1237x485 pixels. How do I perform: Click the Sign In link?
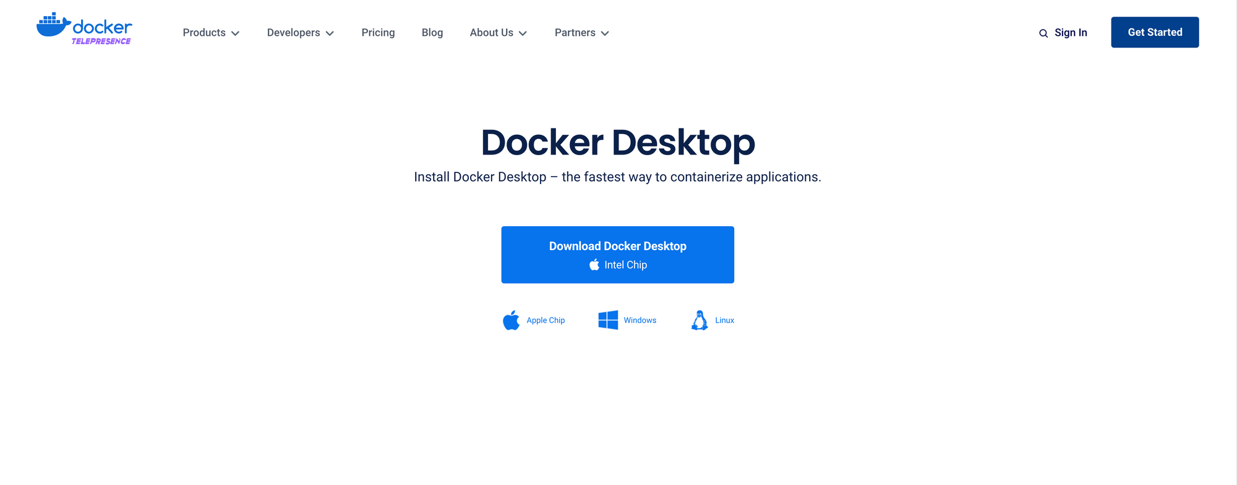pyautogui.click(x=1071, y=33)
